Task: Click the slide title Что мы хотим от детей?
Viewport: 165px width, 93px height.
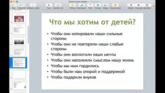Action: tap(92, 22)
